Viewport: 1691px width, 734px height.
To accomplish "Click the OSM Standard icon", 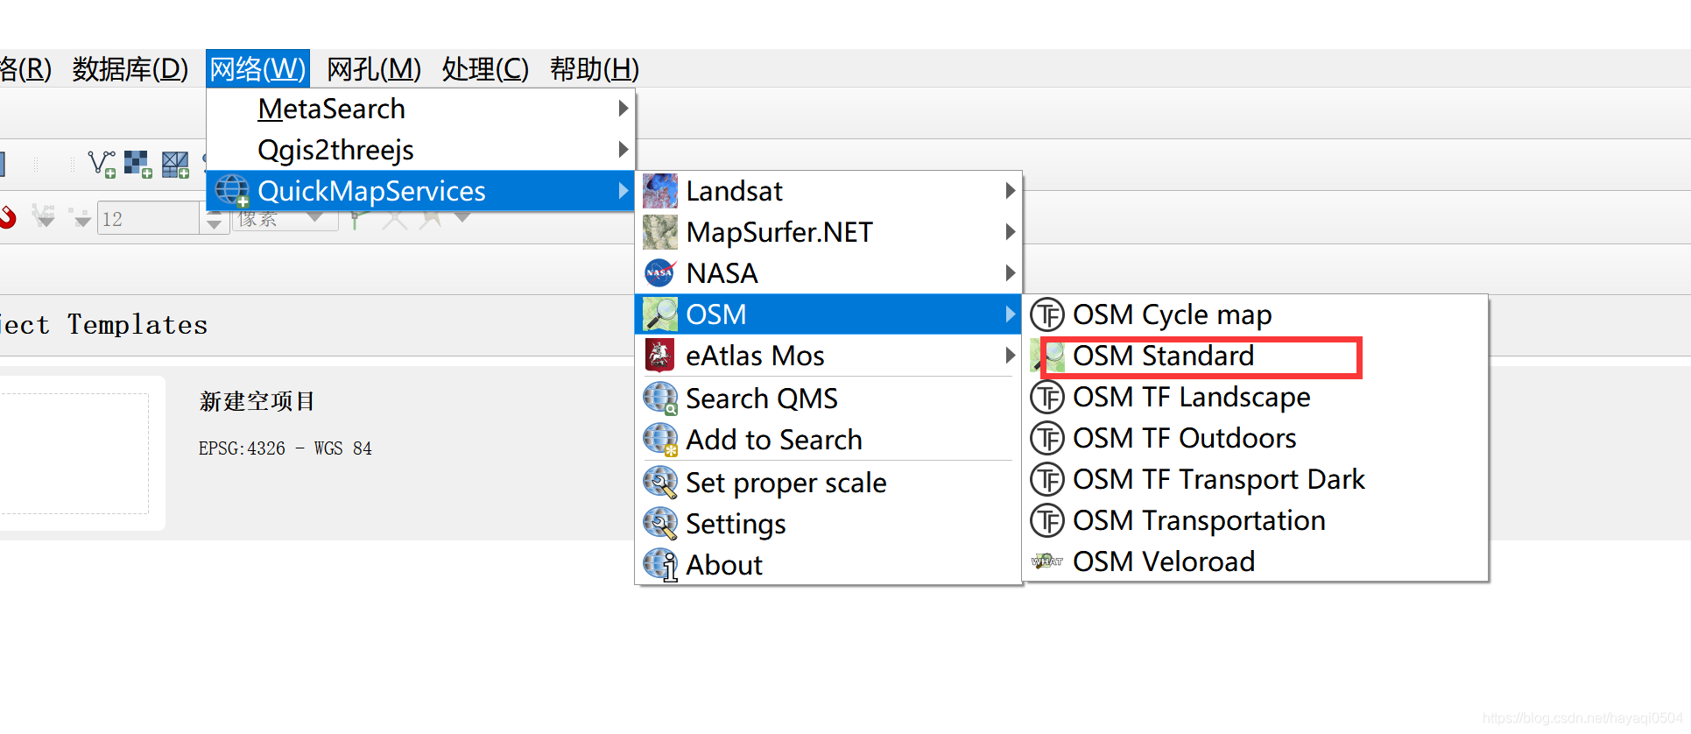I will (1048, 356).
